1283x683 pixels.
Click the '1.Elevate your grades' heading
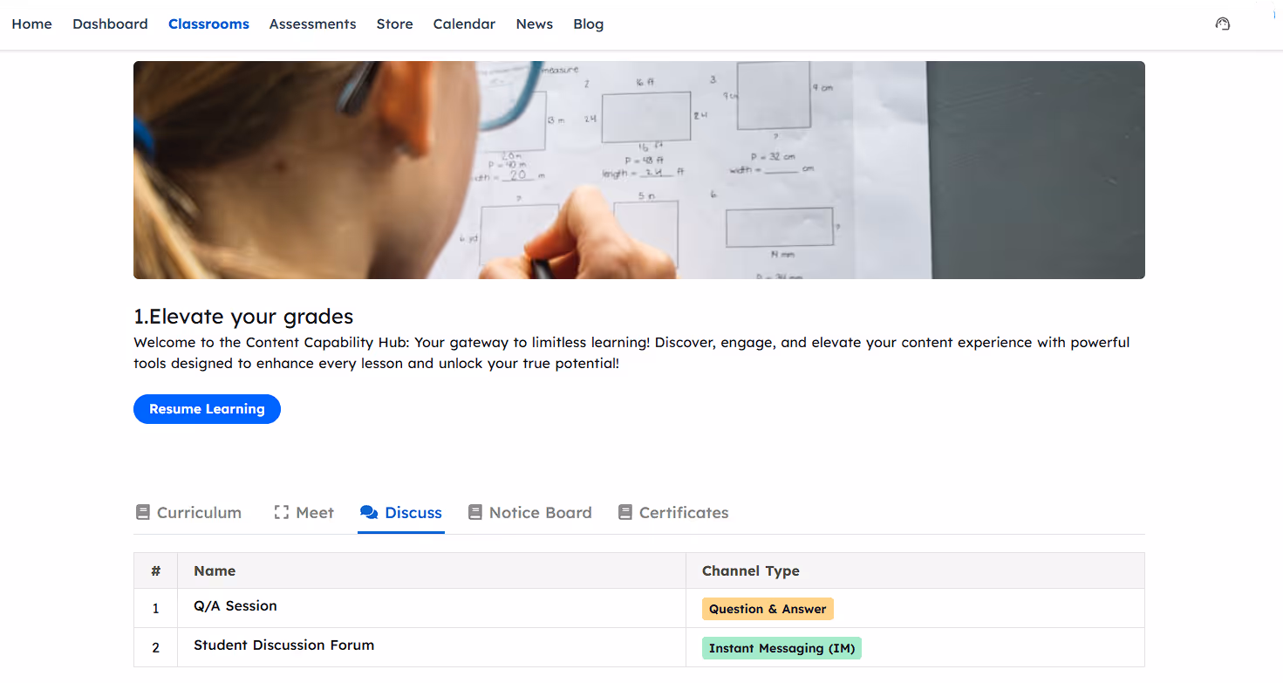tap(243, 316)
